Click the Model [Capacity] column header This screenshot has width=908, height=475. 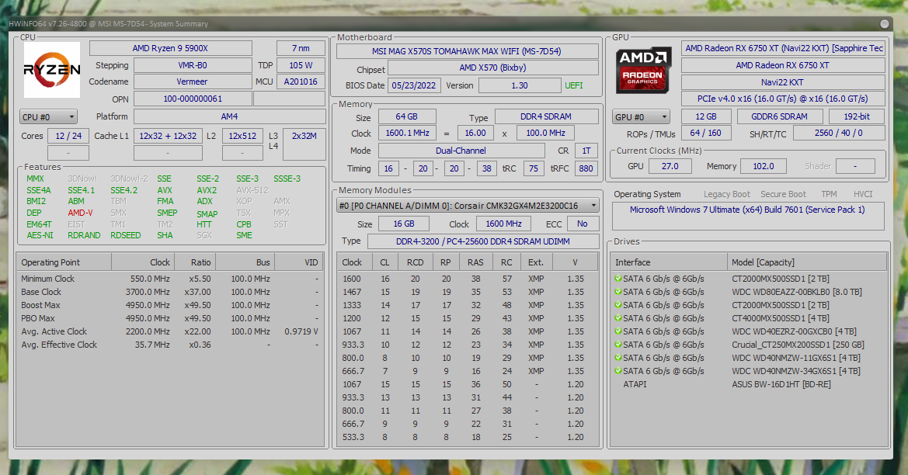point(807,262)
